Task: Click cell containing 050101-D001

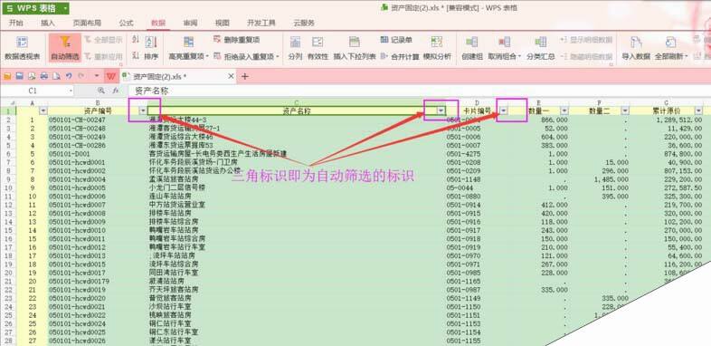Action: (x=98, y=153)
